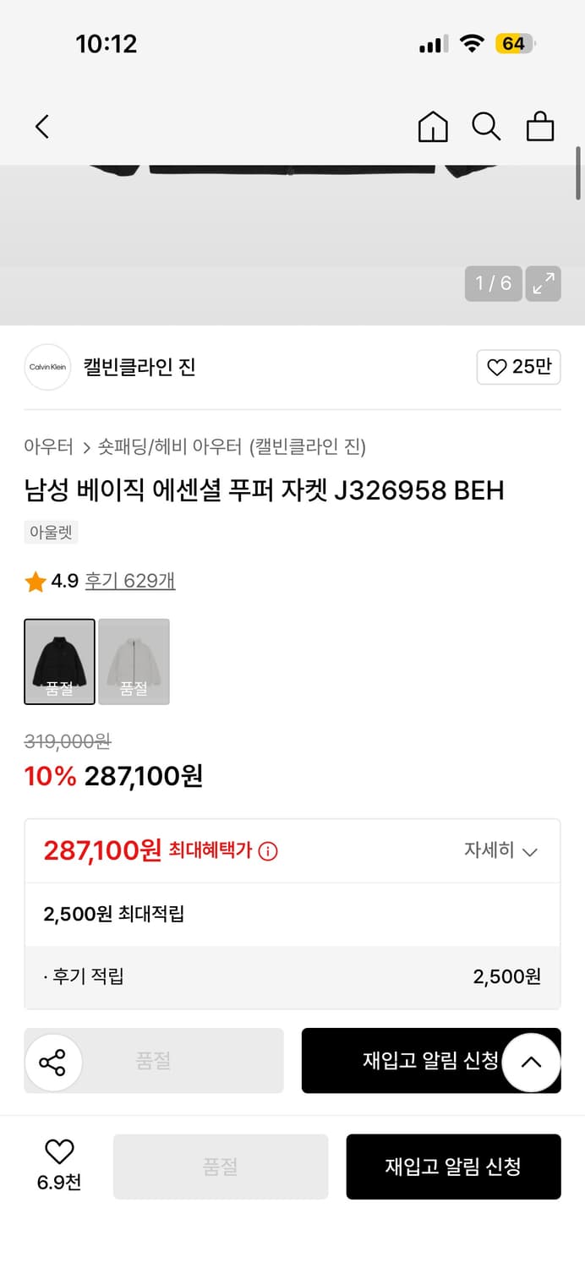The width and height of the screenshot is (585, 1268).
Task: Open the 최대혜택가 info icon
Action: 269,851
